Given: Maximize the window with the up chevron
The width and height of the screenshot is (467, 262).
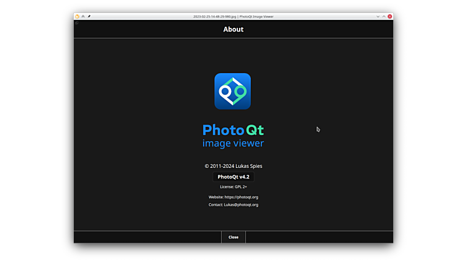Looking at the screenshot, I should (384, 16).
